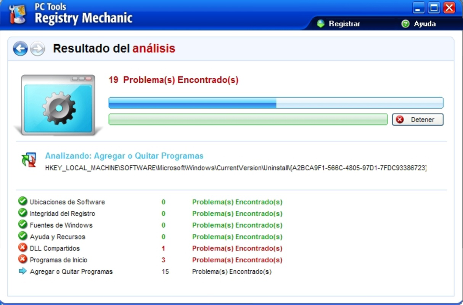The height and width of the screenshot is (305, 463).
Task: Click the grey forward arrow button
Action: coord(37,49)
